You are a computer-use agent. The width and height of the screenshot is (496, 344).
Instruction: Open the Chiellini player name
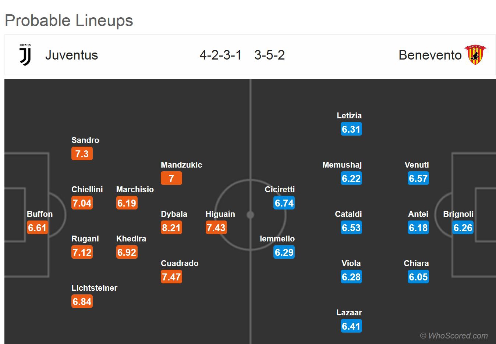point(87,190)
